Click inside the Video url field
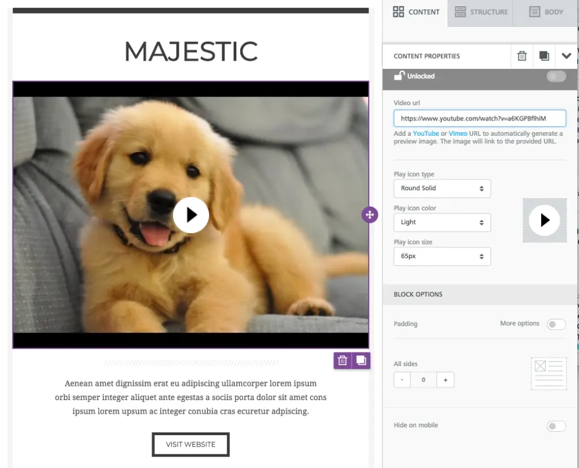 pos(479,118)
